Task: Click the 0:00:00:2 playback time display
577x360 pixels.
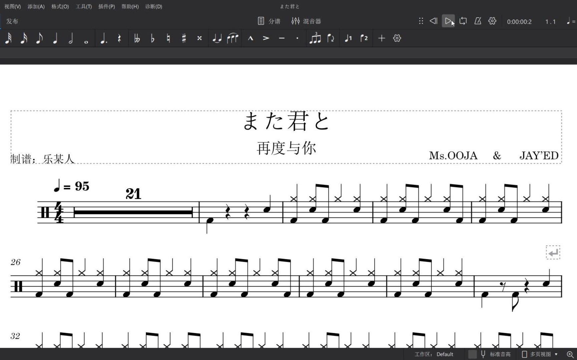Action: 519,22
